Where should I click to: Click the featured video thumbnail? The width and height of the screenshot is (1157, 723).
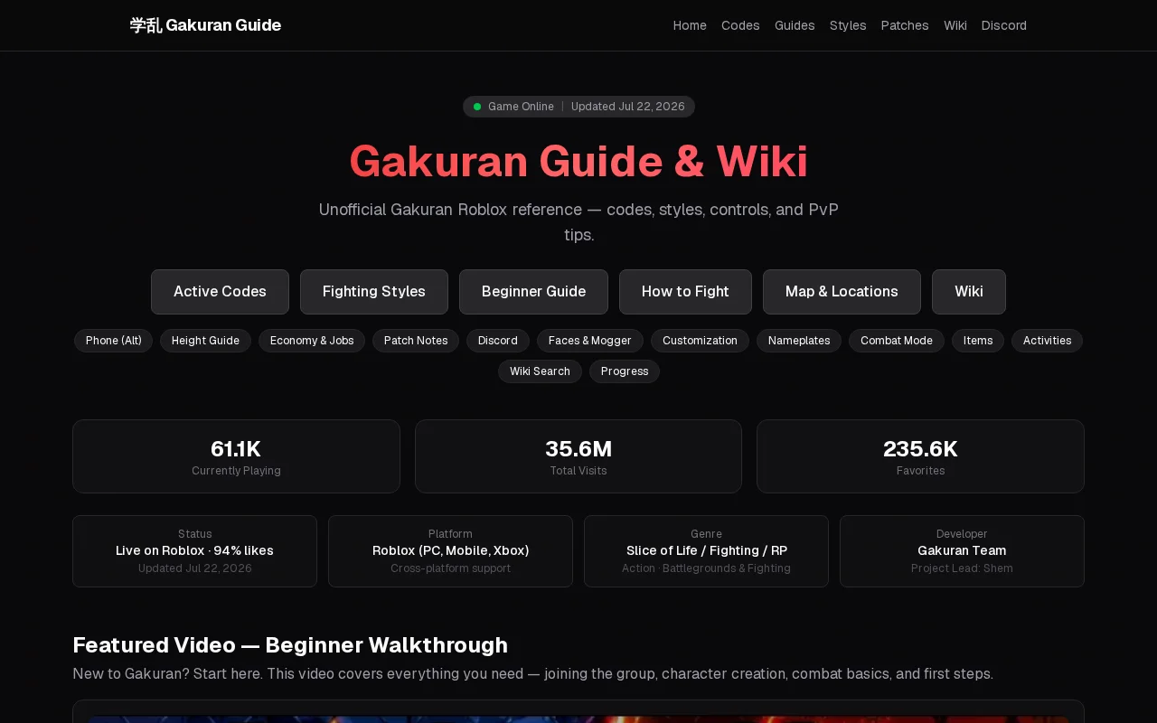tap(578, 719)
